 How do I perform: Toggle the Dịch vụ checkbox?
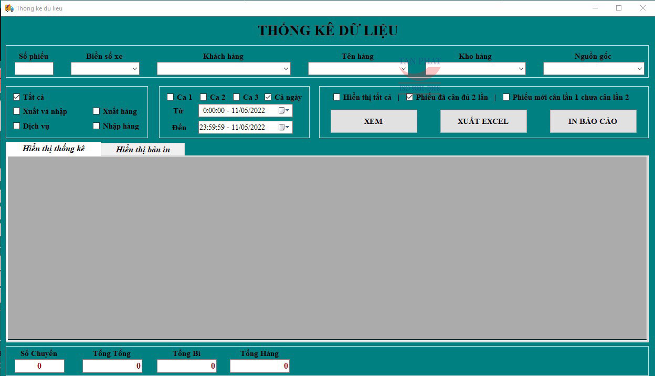[x=17, y=126]
